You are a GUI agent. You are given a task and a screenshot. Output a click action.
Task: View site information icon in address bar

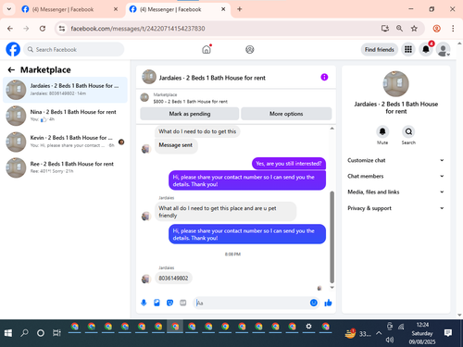pos(62,29)
